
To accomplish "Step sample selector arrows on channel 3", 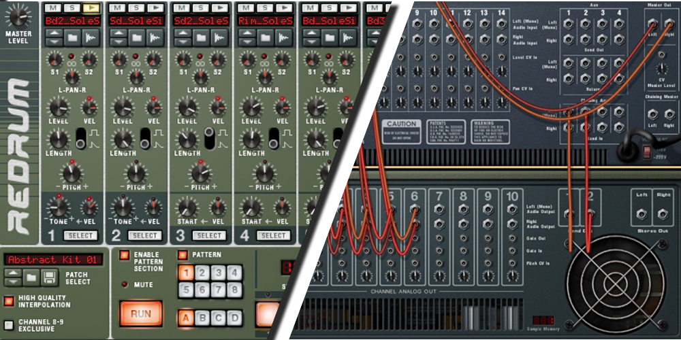I will (183, 38).
